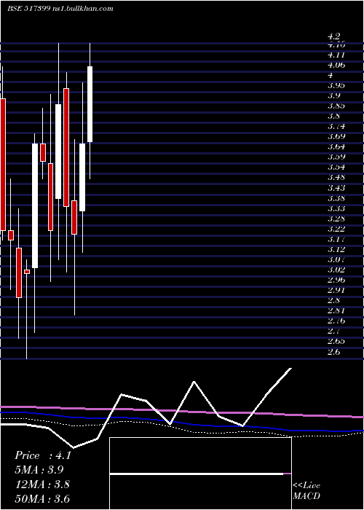Click the 2.65 price axis label
This screenshot has width=364, height=510.
(x=336, y=341)
